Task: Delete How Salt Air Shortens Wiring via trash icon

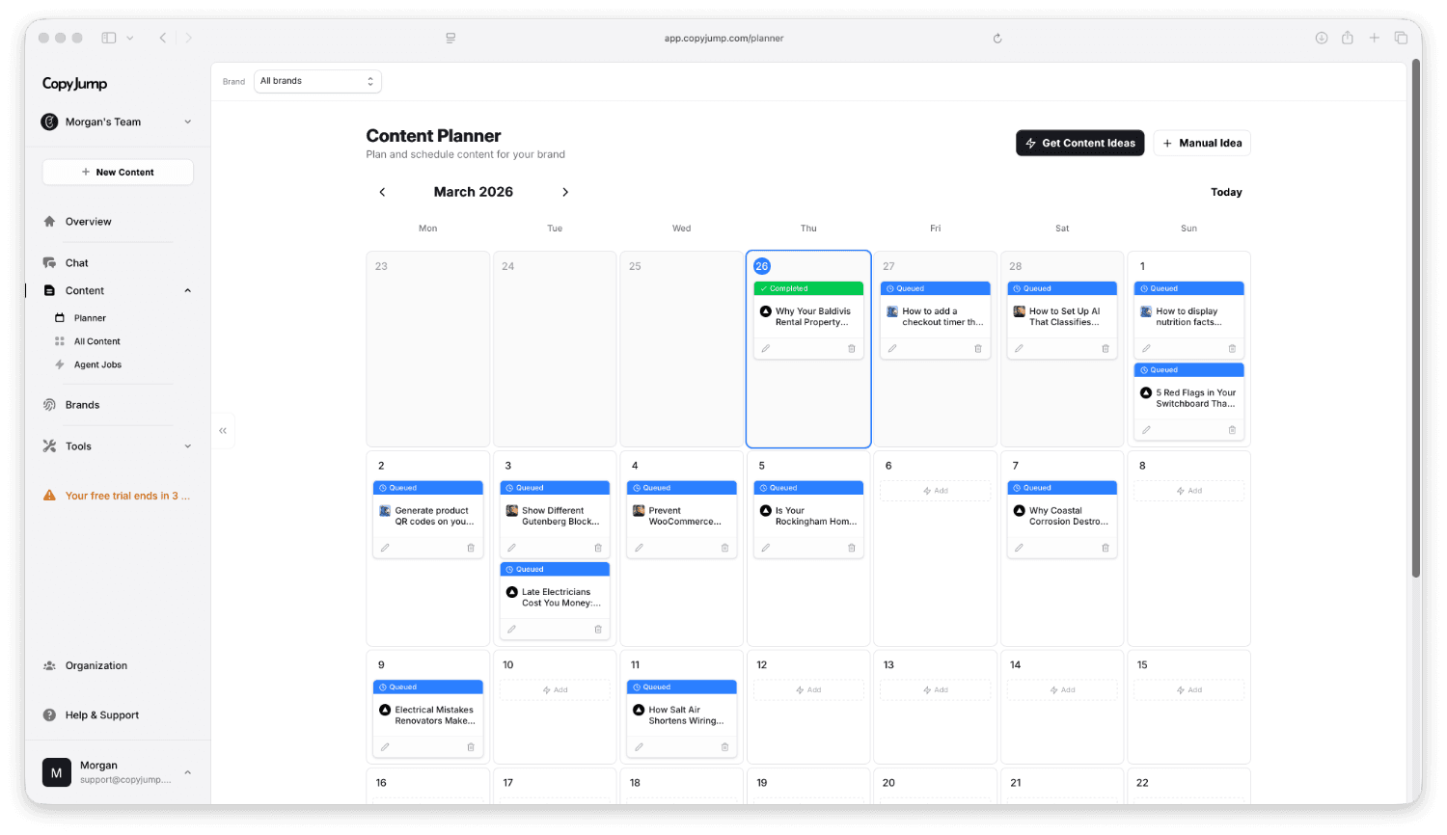Action: tap(724, 746)
